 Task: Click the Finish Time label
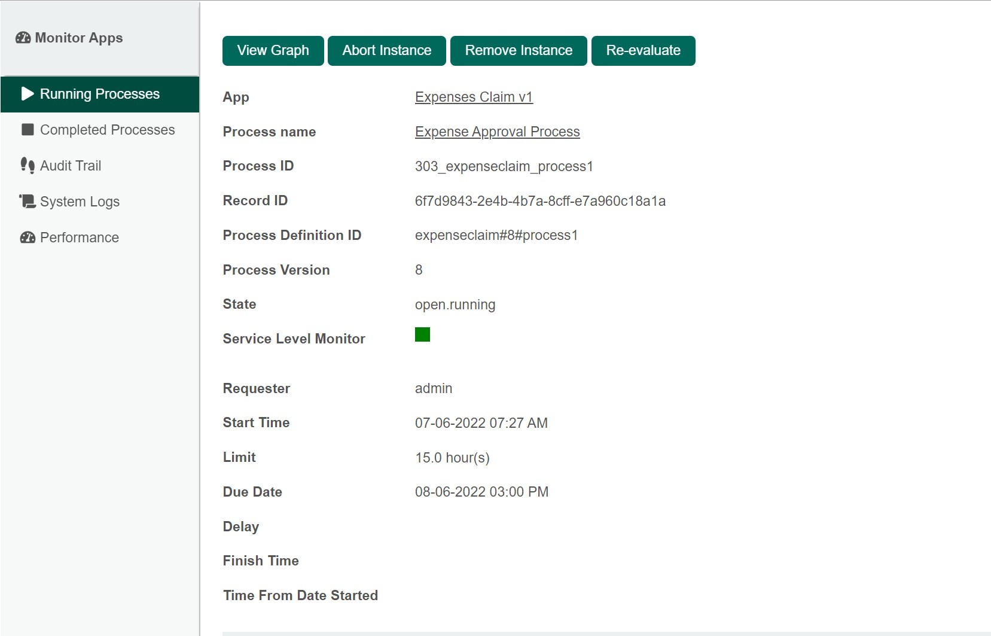click(x=261, y=561)
